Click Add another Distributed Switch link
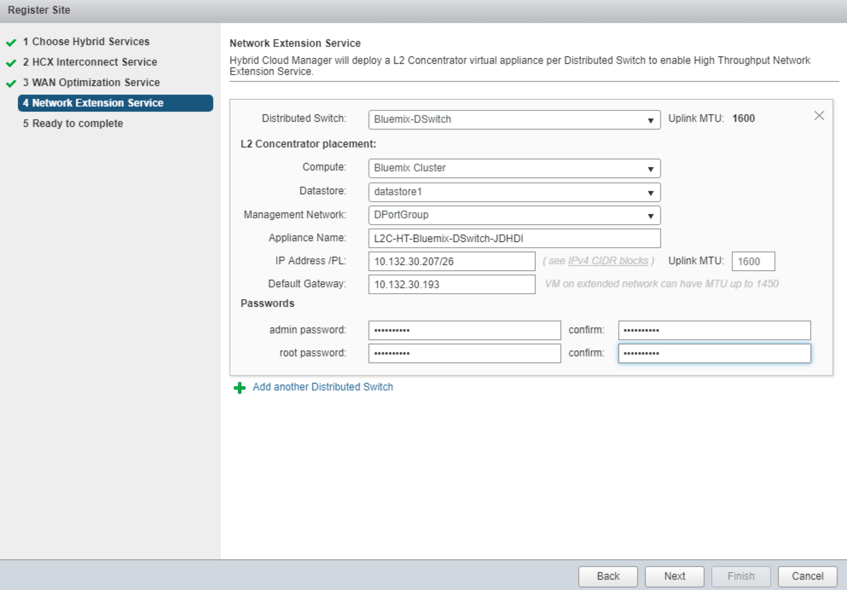 coord(322,387)
